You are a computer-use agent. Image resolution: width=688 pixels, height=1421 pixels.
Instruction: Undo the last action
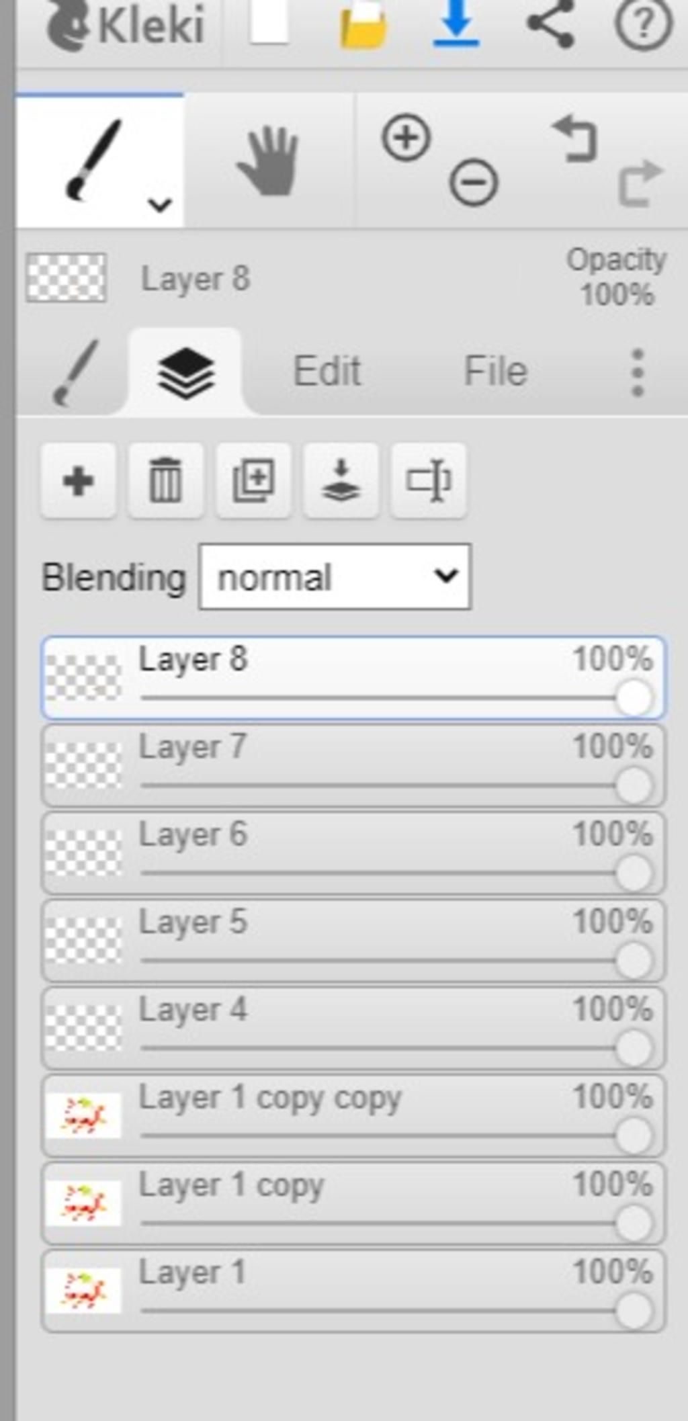[575, 138]
